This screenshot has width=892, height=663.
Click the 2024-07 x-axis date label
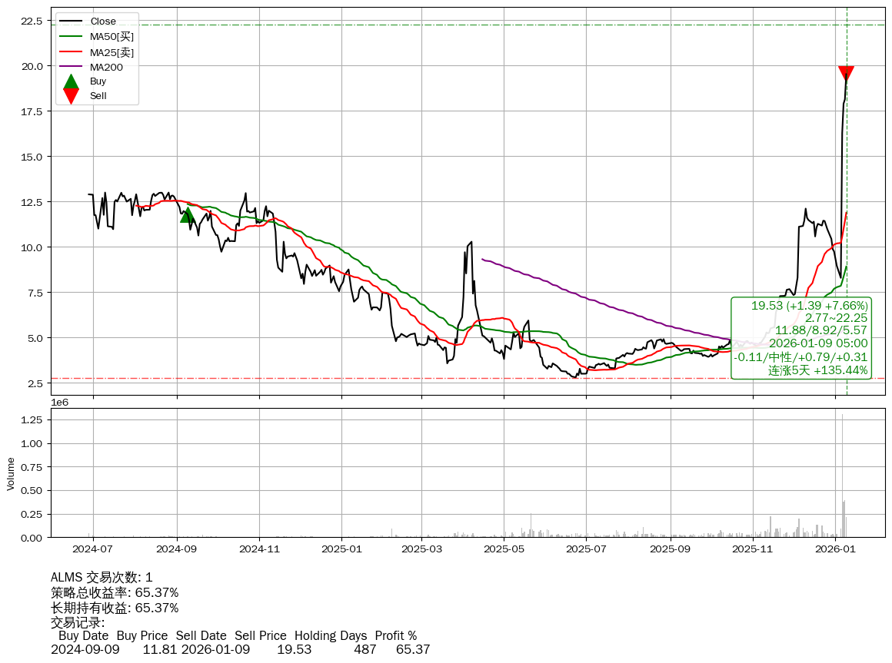click(93, 550)
